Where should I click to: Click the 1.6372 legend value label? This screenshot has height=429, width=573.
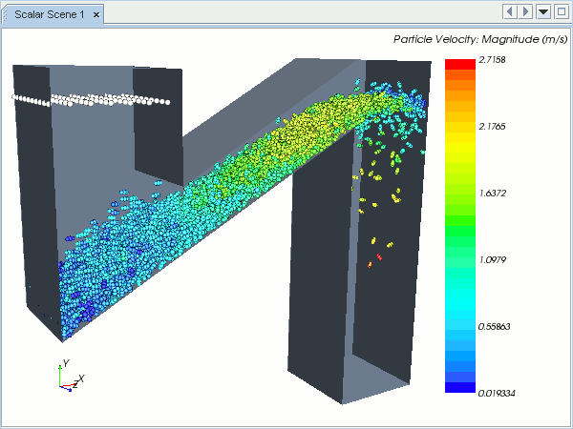pos(496,193)
